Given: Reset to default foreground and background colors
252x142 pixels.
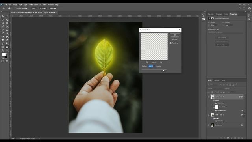Looking at the screenshot, I should [x=3, y=58].
